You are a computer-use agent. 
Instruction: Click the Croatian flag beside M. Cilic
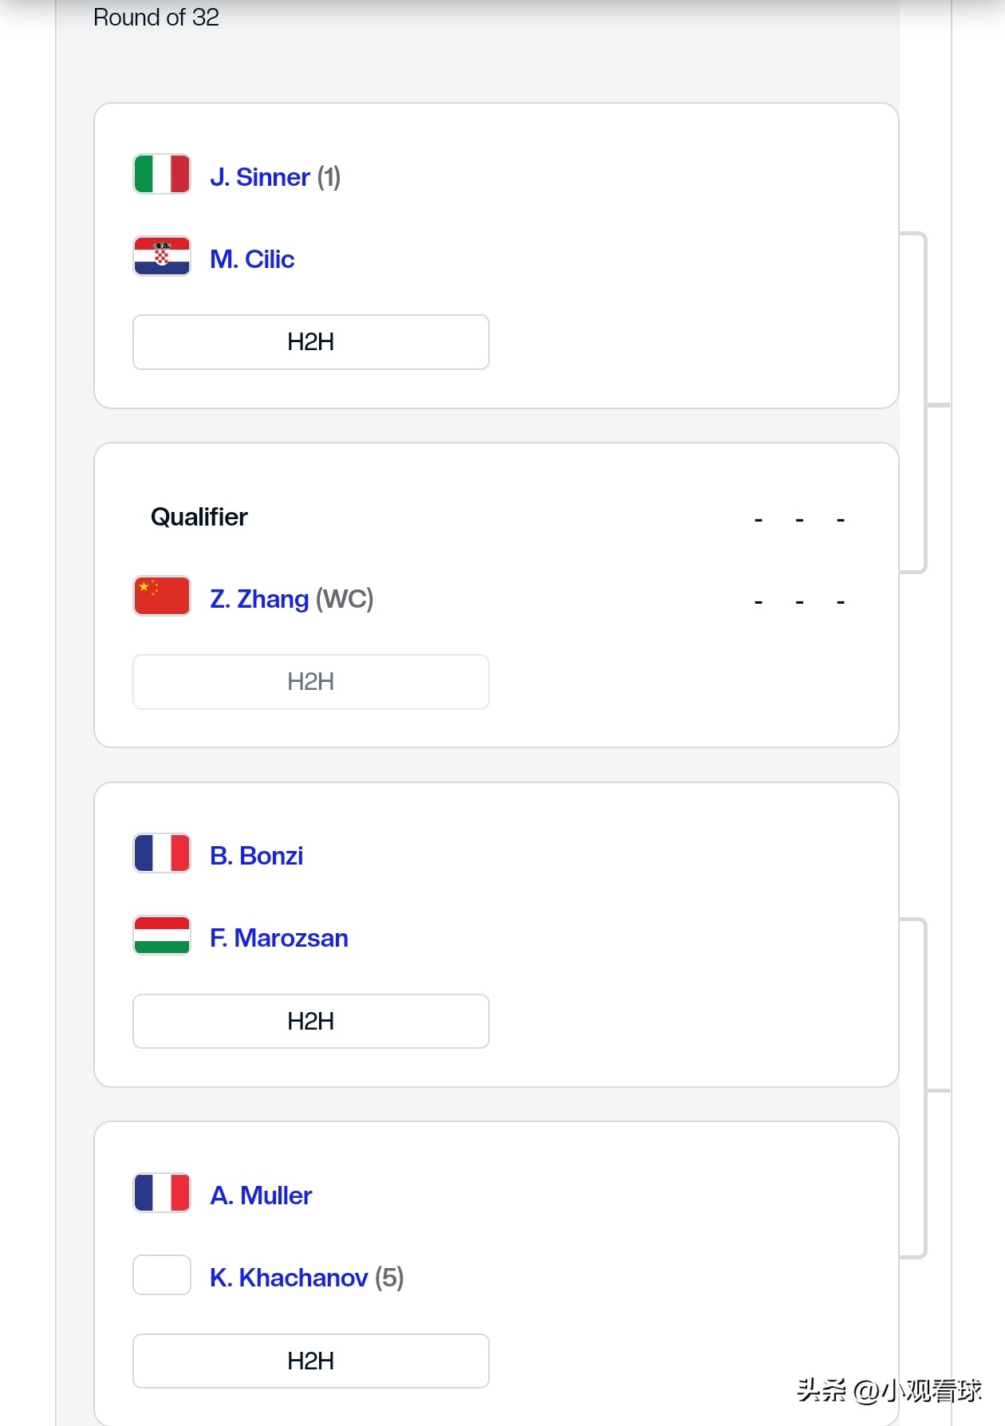[162, 257]
